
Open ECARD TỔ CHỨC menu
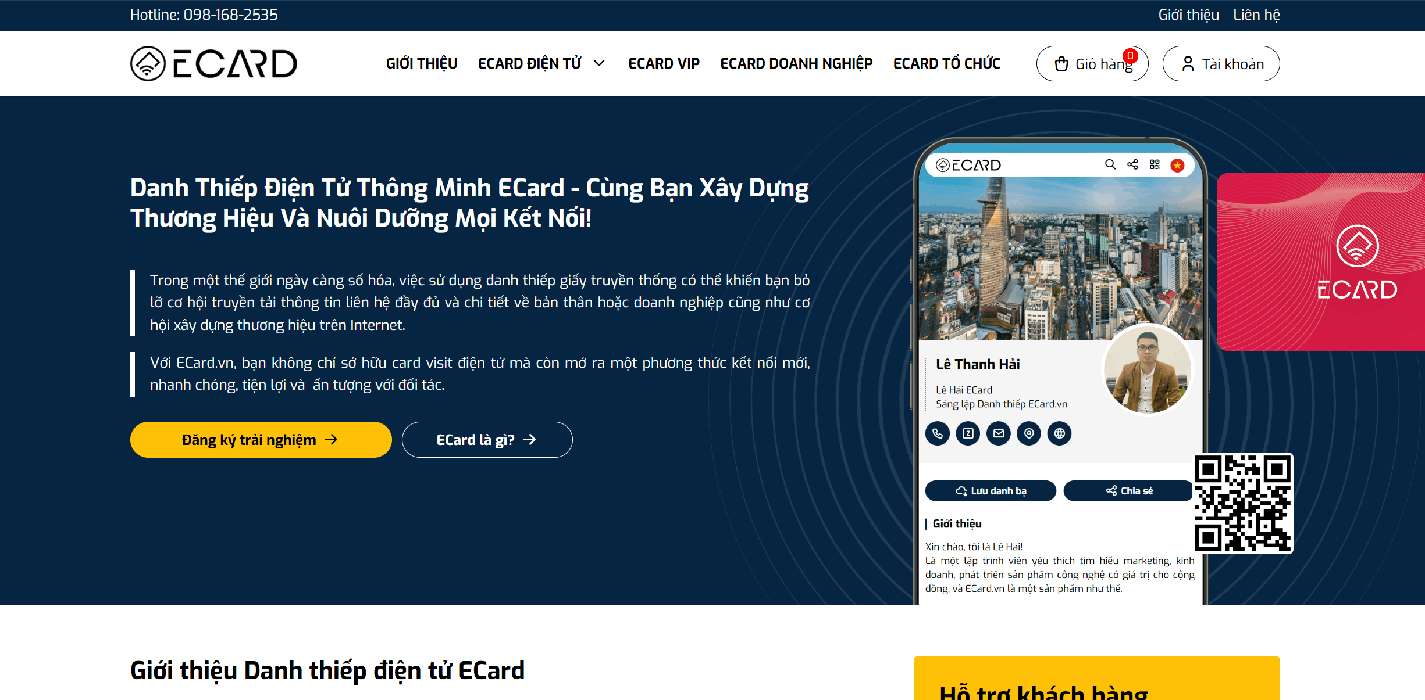click(x=947, y=63)
